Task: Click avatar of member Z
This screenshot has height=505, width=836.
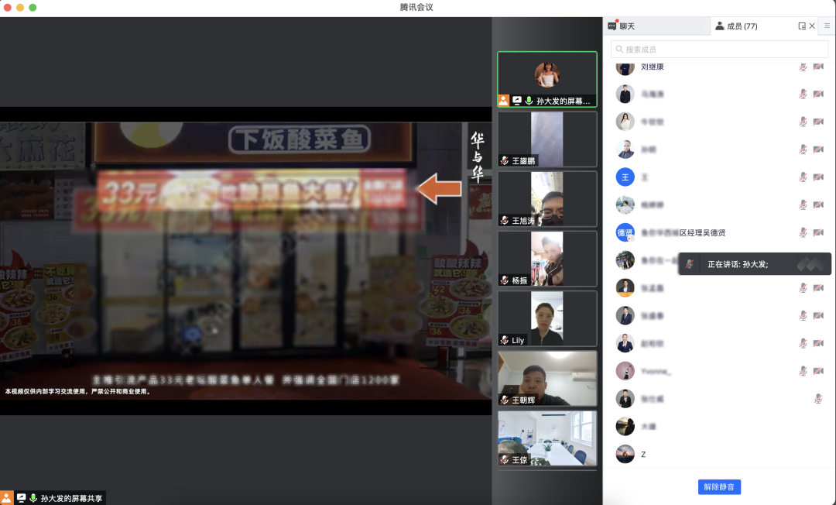Action: point(625,455)
